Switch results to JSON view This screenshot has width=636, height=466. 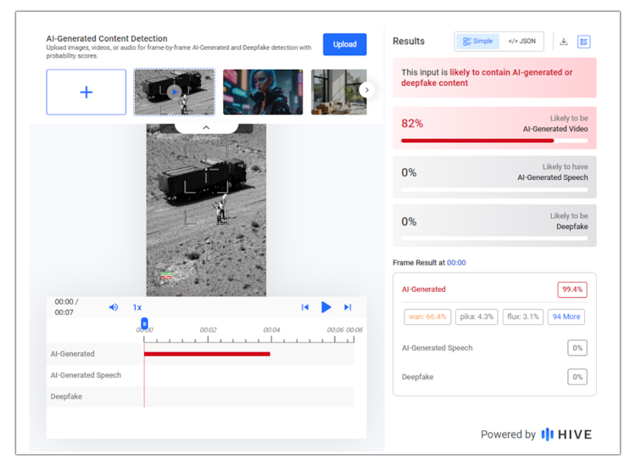[522, 42]
